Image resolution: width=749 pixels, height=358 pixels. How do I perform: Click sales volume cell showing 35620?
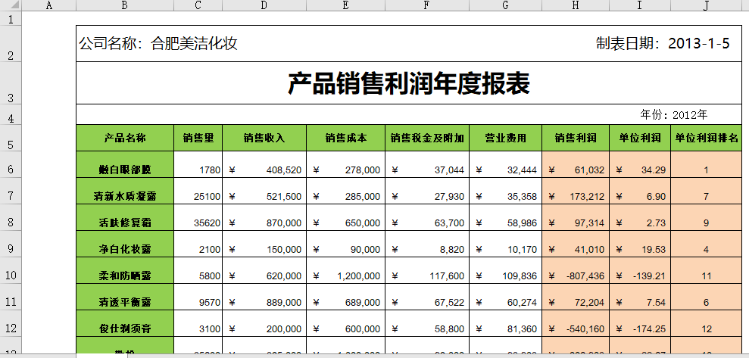click(x=198, y=223)
